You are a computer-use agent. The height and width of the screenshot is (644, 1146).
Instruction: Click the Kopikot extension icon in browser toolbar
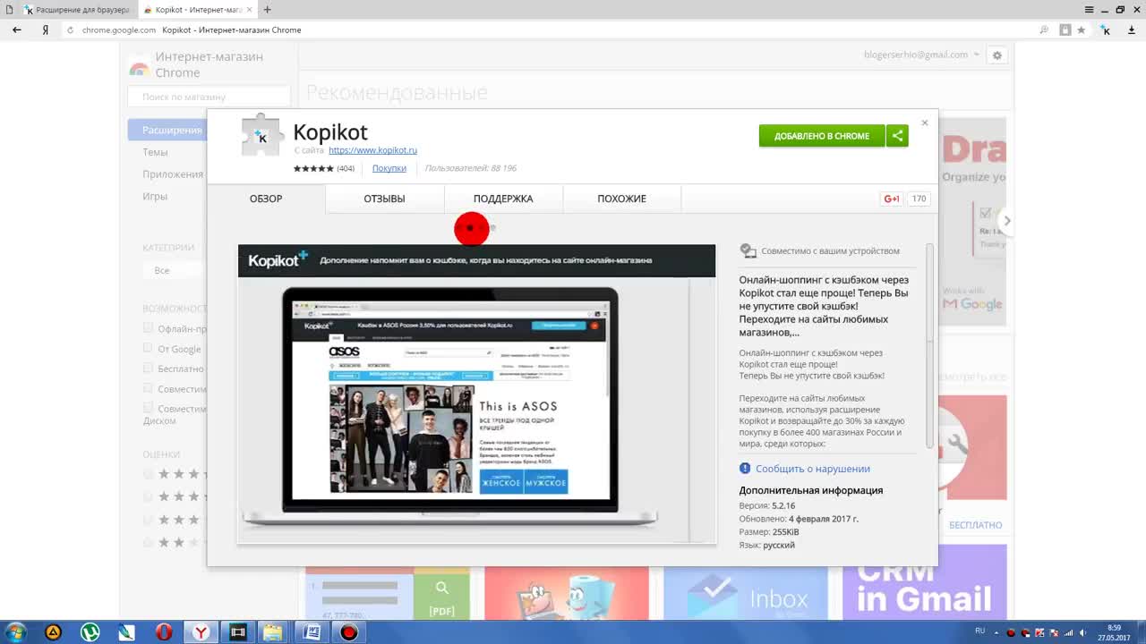click(x=1106, y=30)
